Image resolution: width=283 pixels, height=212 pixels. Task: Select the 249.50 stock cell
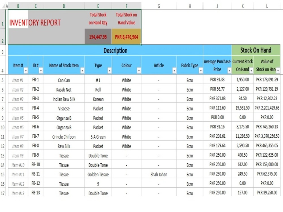pos(243,174)
